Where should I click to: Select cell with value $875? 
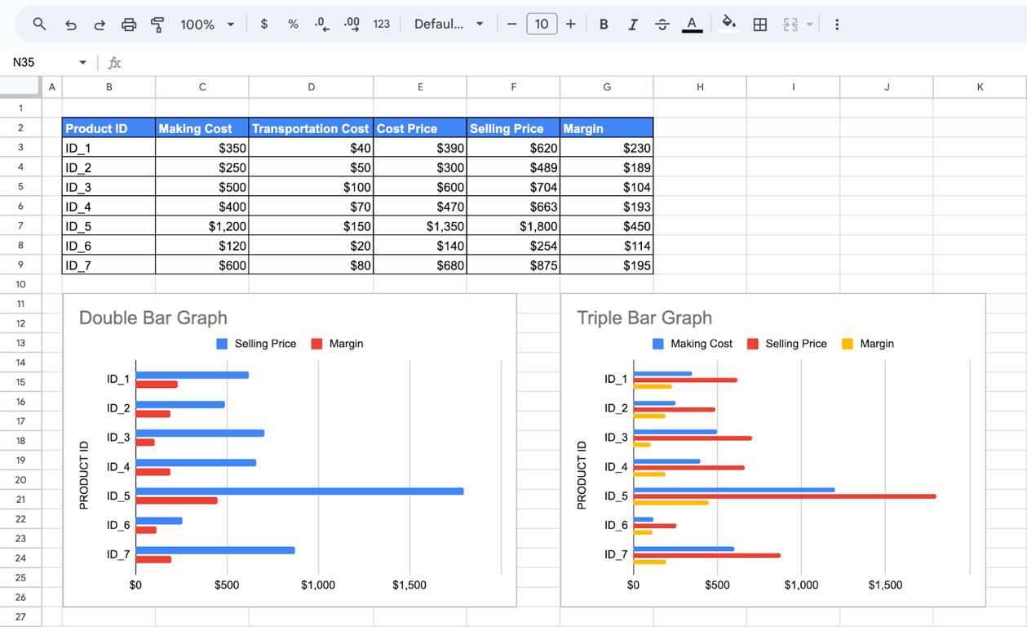pos(513,265)
